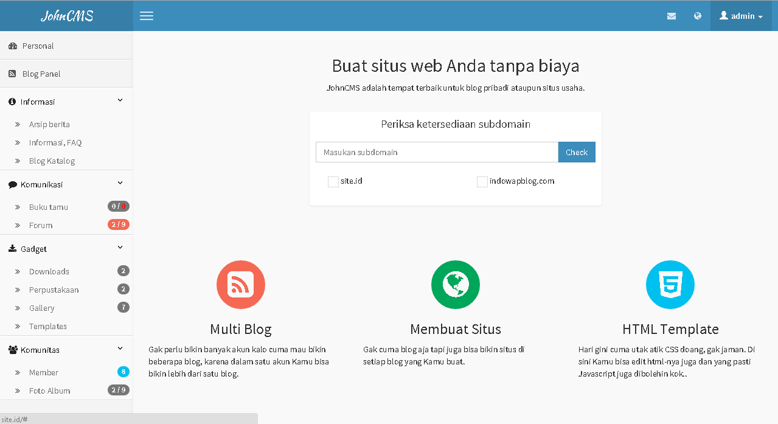Collapse the Komunitas section chevron
The image size is (778, 424).
coord(120,349)
